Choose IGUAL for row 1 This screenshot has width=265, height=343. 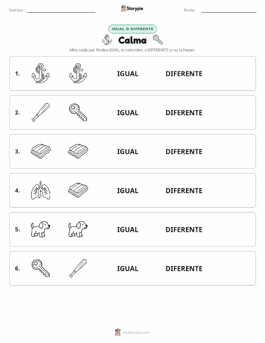click(128, 74)
